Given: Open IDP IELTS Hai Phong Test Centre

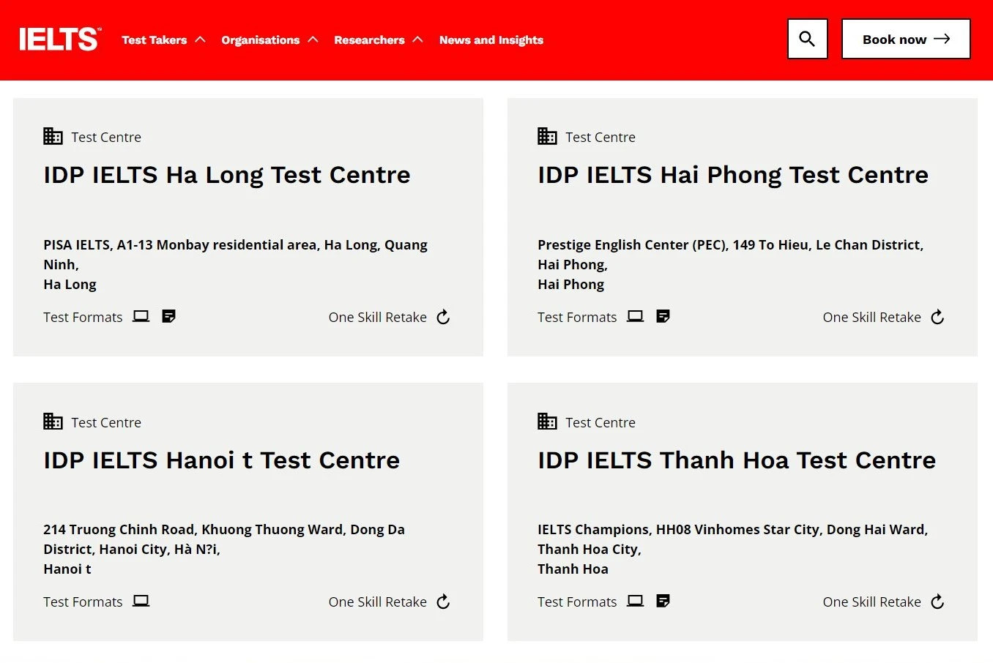Looking at the screenshot, I should [x=732, y=174].
